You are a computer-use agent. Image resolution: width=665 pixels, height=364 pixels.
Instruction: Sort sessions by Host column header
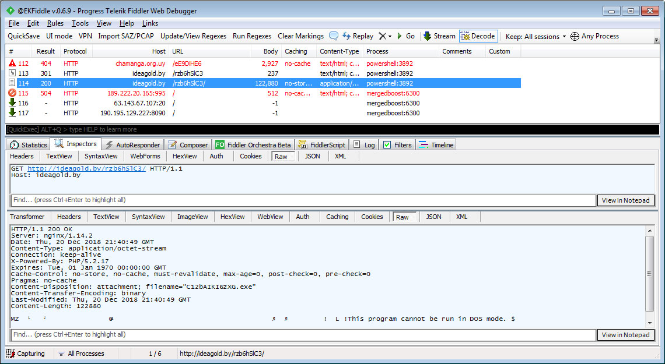[130, 51]
